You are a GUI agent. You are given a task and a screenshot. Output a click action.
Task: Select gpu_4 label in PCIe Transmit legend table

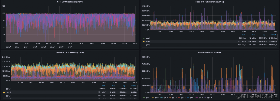pos(148,42)
